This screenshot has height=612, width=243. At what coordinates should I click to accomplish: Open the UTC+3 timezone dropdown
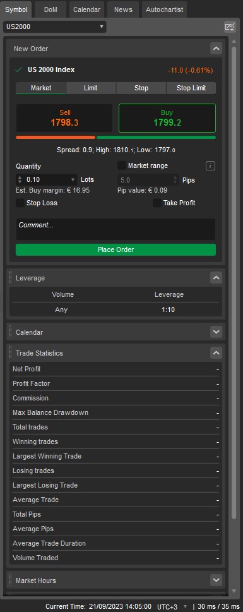point(172,607)
